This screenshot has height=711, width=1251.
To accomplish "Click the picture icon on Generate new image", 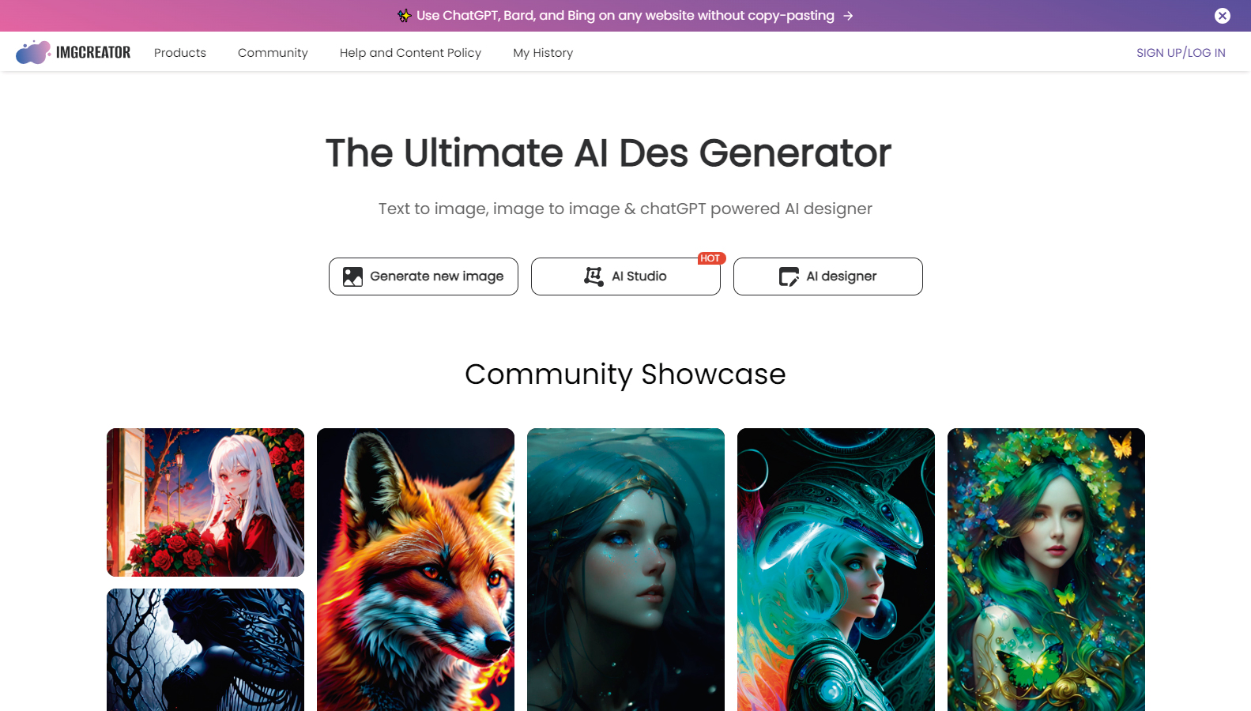I will [x=352, y=276].
